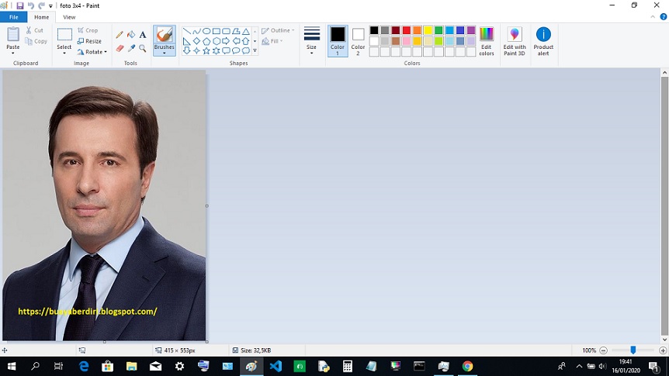Pick the purple color swatch
Image resolution: width=669 pixels, height=376 pixels.
[x=471, y=30]
